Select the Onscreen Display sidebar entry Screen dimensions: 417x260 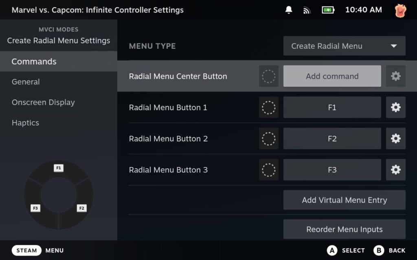(x=43, y=102)
